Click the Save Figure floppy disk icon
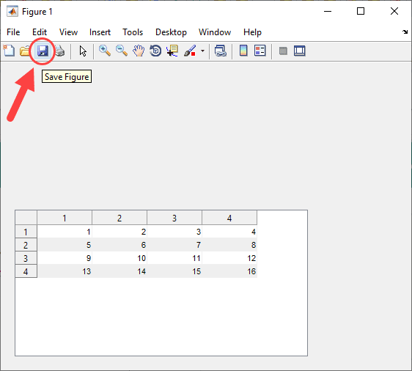Viewport: 412px width, 371px height. point(43,51)
